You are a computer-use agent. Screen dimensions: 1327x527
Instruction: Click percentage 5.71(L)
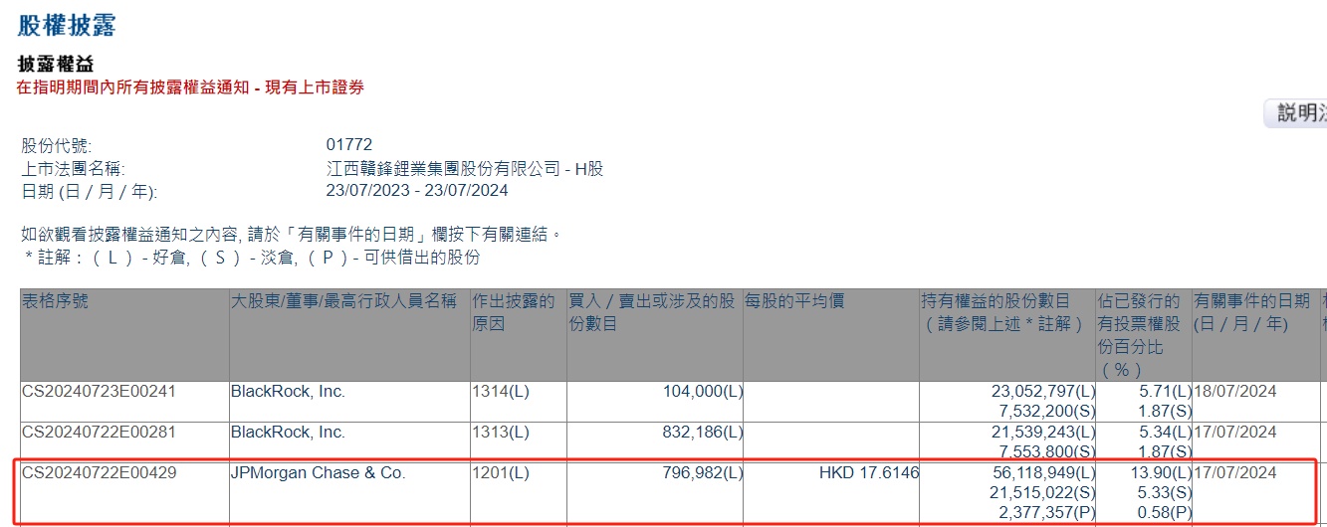coord(1165,392)
